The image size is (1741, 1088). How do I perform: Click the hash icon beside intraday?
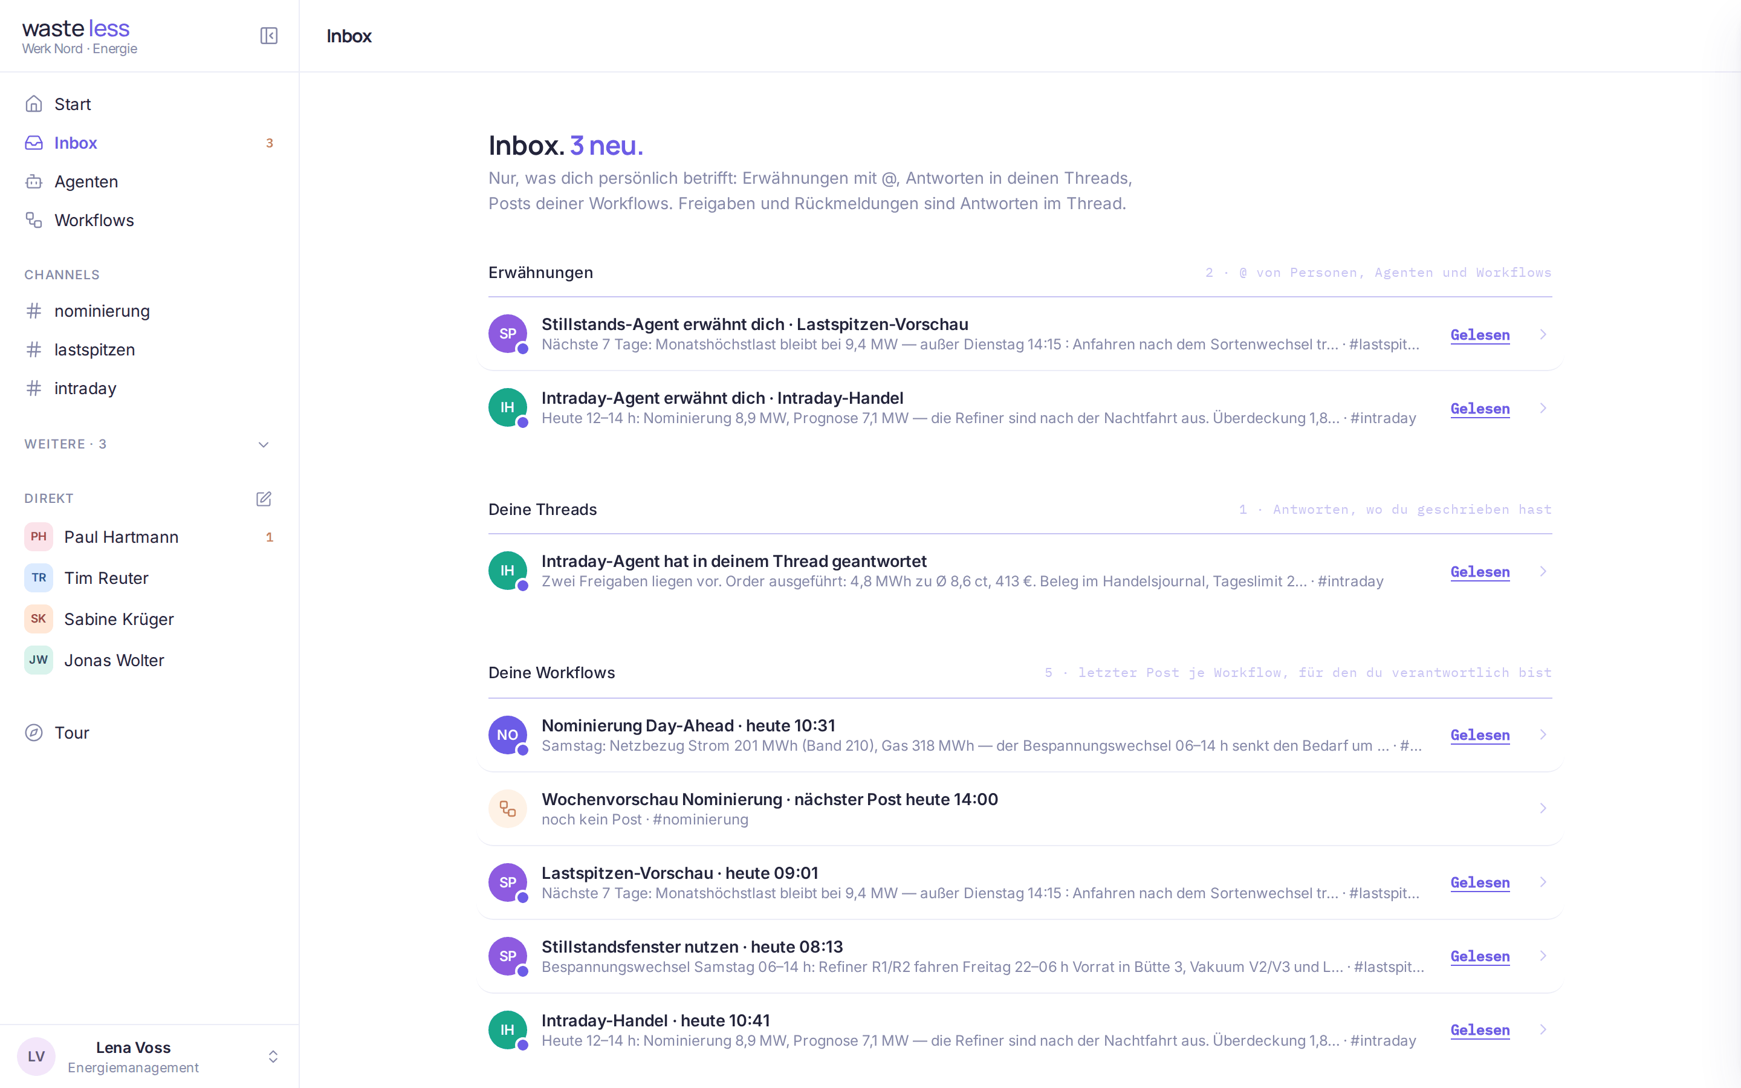point(34,389)
